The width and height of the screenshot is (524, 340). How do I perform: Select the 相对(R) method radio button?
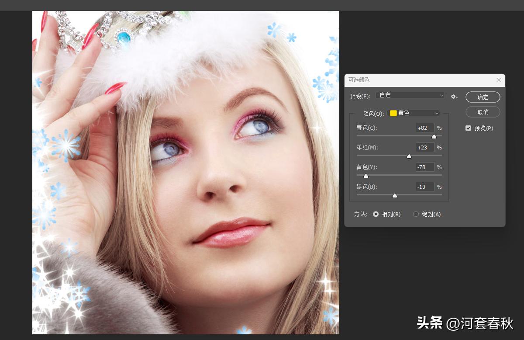(x=376, y=214)
